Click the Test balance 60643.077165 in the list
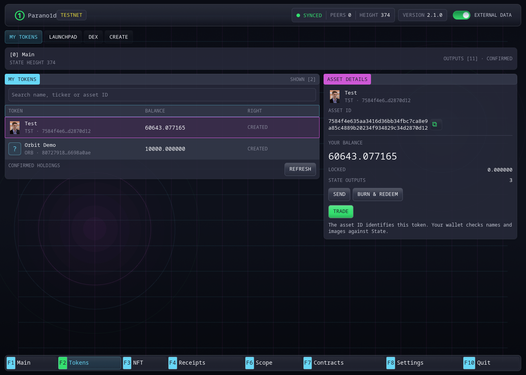 pos(165,128)
